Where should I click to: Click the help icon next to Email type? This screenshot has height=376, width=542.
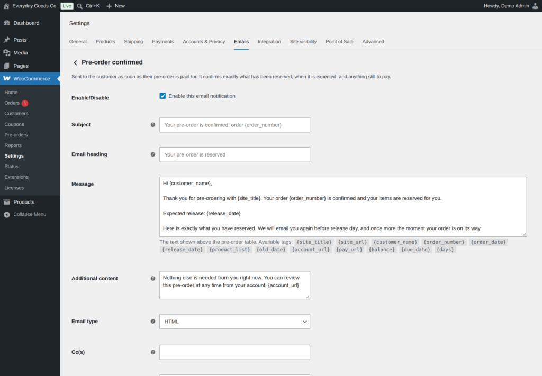click(x=153, y=321)
